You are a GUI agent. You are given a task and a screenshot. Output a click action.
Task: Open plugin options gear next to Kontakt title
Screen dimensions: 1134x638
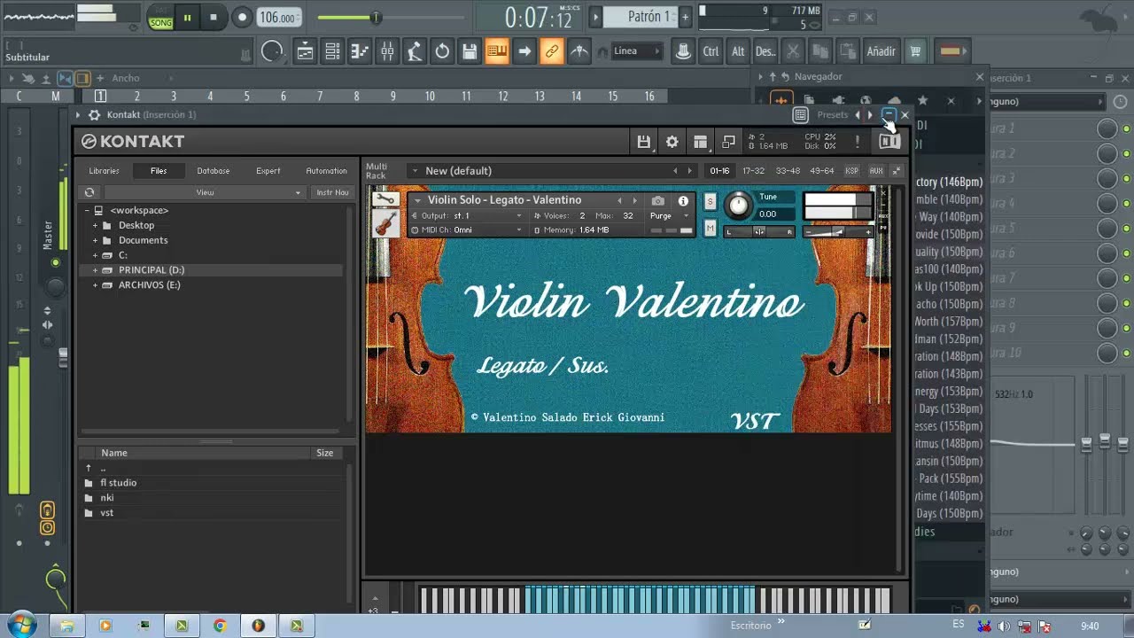pyautogui.click(x=94, y=115)
